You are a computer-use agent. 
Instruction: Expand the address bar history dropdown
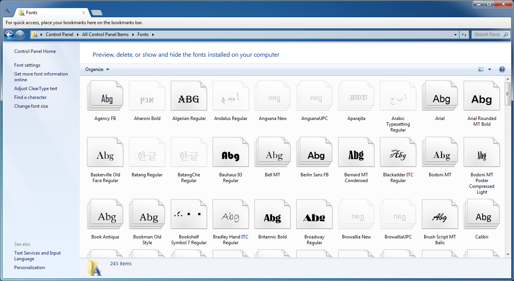456,35
